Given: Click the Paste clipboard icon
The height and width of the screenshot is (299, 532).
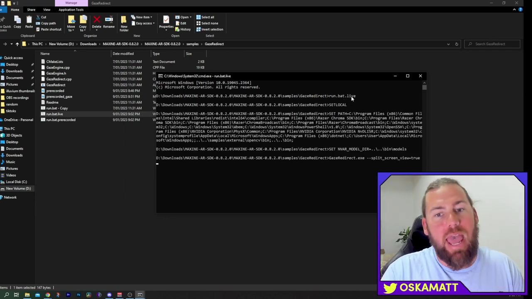Looking at the screenshot, I should 29,22.
